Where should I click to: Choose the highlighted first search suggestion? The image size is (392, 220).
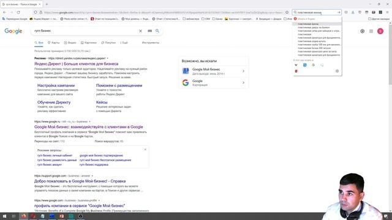click(x=317, y=24)
